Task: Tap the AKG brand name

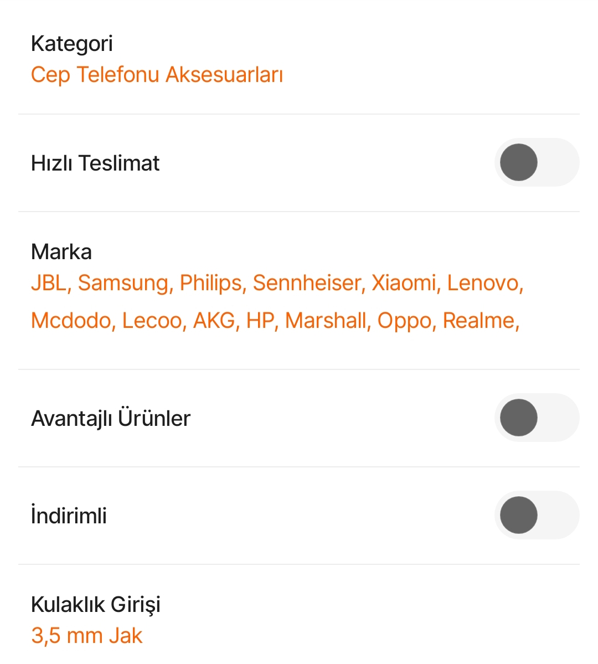Action: [214, 321]
